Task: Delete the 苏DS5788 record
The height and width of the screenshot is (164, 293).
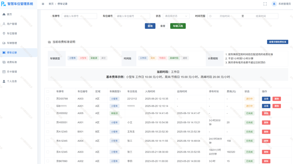Action: coord(277,99)
